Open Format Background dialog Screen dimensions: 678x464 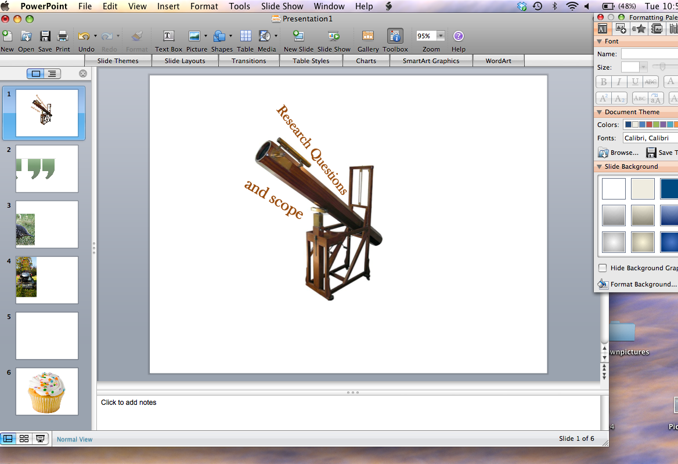coord(638,284)
